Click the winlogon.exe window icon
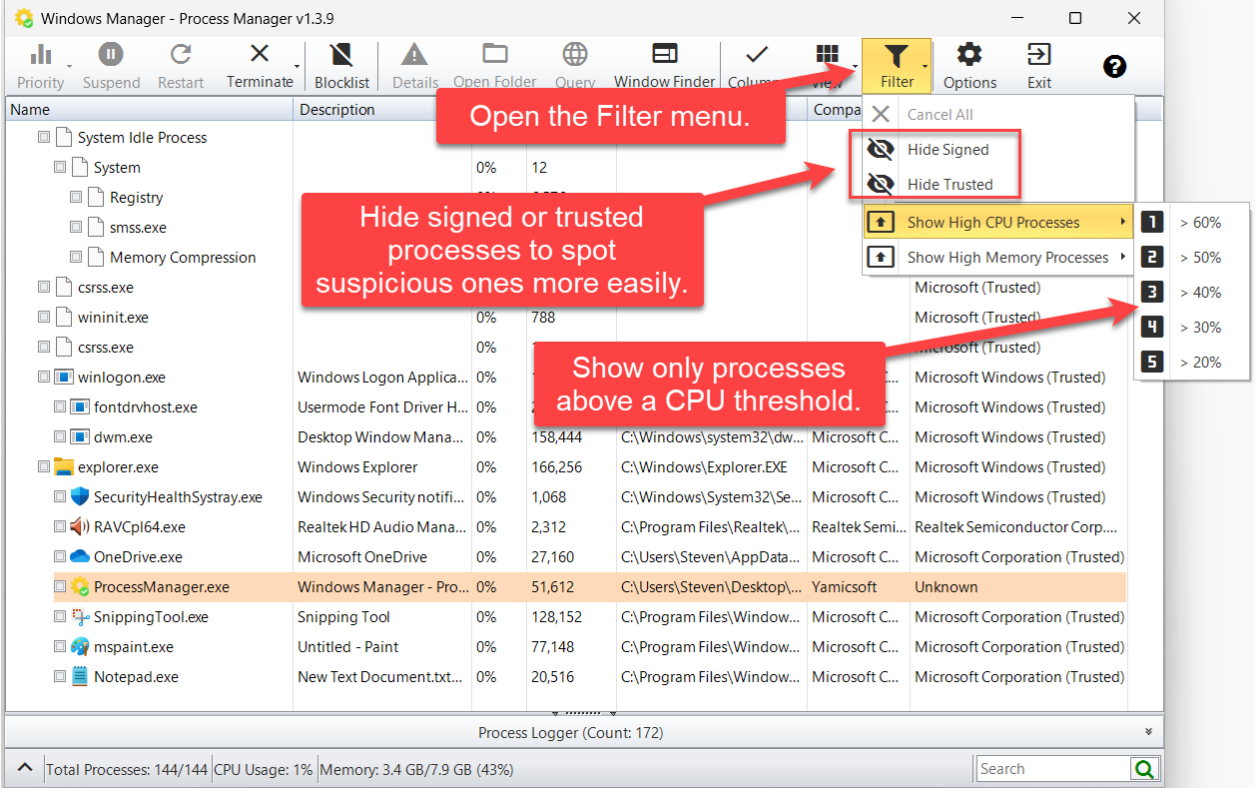Screen dimensions: 1255x788 pyautogui.click(x=64, y=378)
